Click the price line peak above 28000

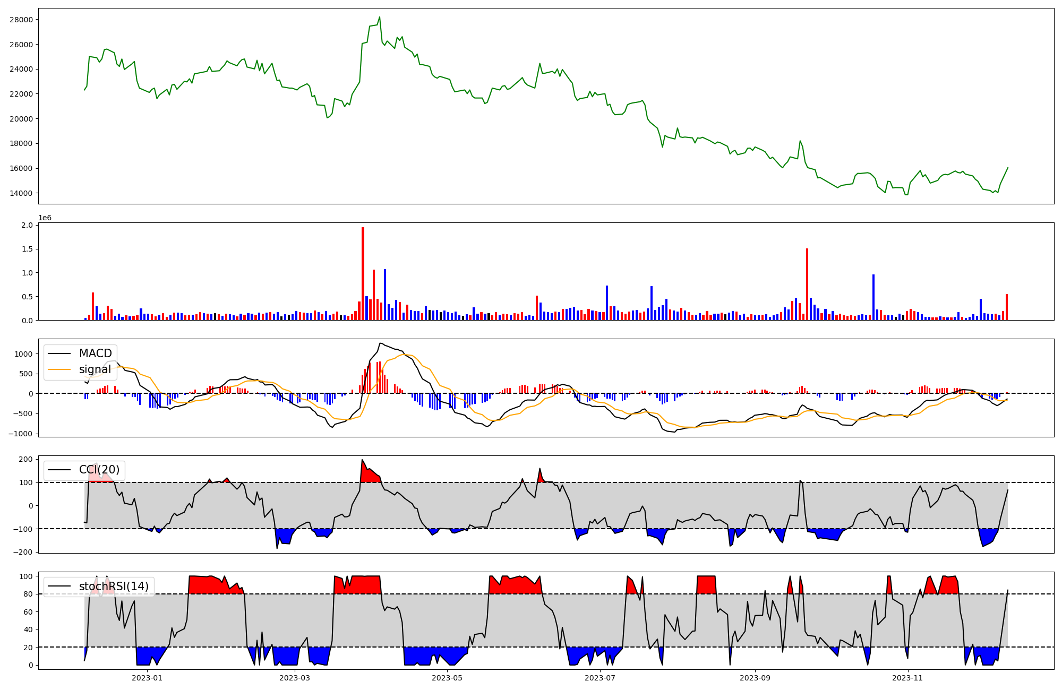pos(379,18)
